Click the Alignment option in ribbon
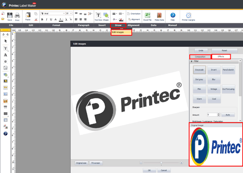The image size is (243, 173). (x=134, y=20)
